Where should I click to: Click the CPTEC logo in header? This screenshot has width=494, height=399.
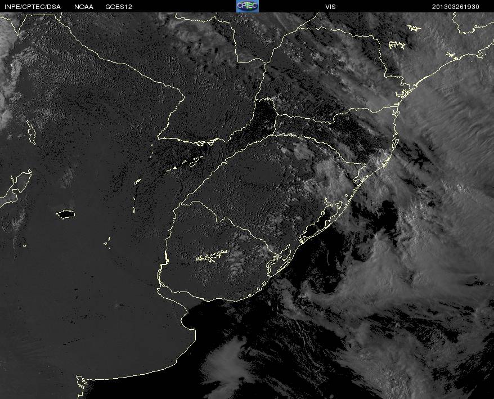click(248, 6)
